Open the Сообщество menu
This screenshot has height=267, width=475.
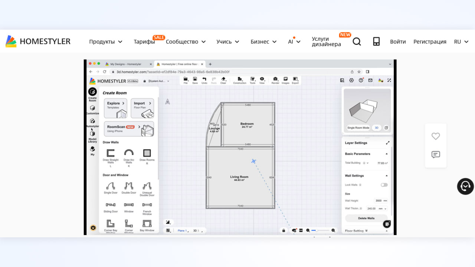(x=186, y=42)
